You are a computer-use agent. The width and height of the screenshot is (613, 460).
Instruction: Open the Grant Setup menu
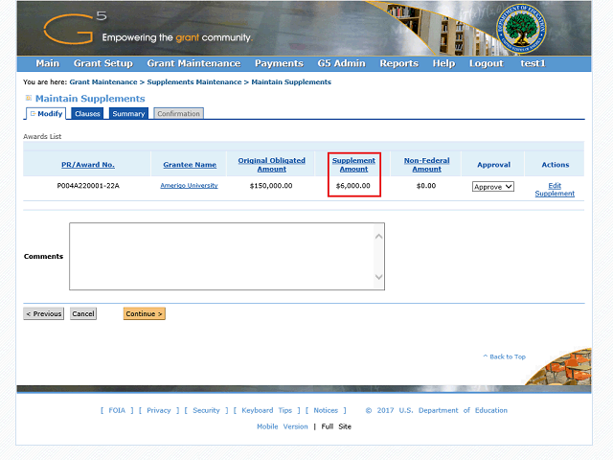coord(103,63)
